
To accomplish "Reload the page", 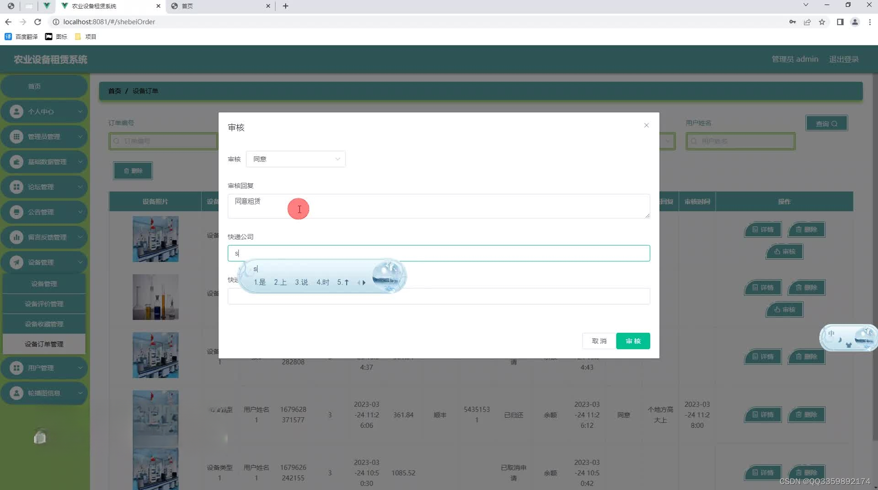I will pyautogui.click(x=38, y=22).
